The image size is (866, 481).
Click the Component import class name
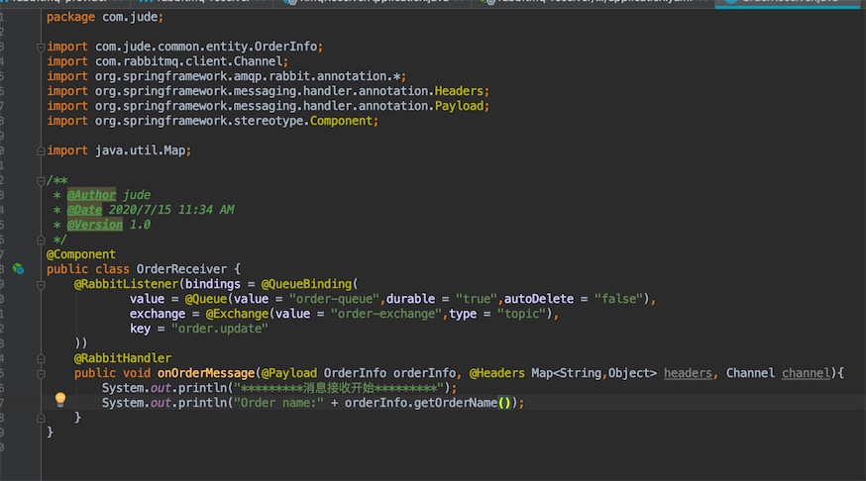click(341, 121)
